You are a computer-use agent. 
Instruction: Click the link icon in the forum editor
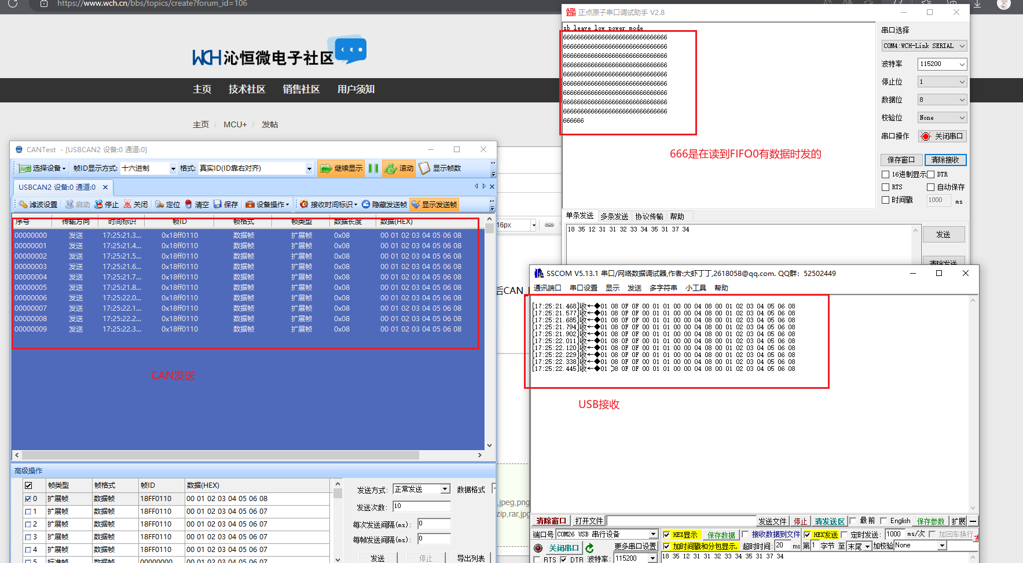pos(549,225)
